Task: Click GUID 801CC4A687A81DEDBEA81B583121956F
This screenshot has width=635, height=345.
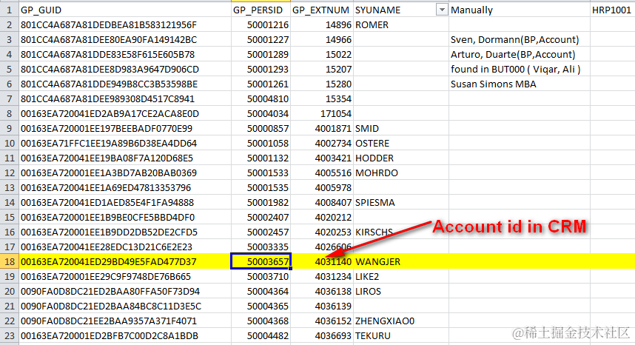Action: click(125, 24)
